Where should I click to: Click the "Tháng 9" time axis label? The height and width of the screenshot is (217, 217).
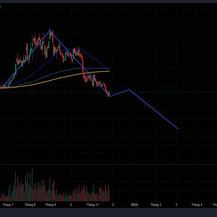[x=51, y=205]
